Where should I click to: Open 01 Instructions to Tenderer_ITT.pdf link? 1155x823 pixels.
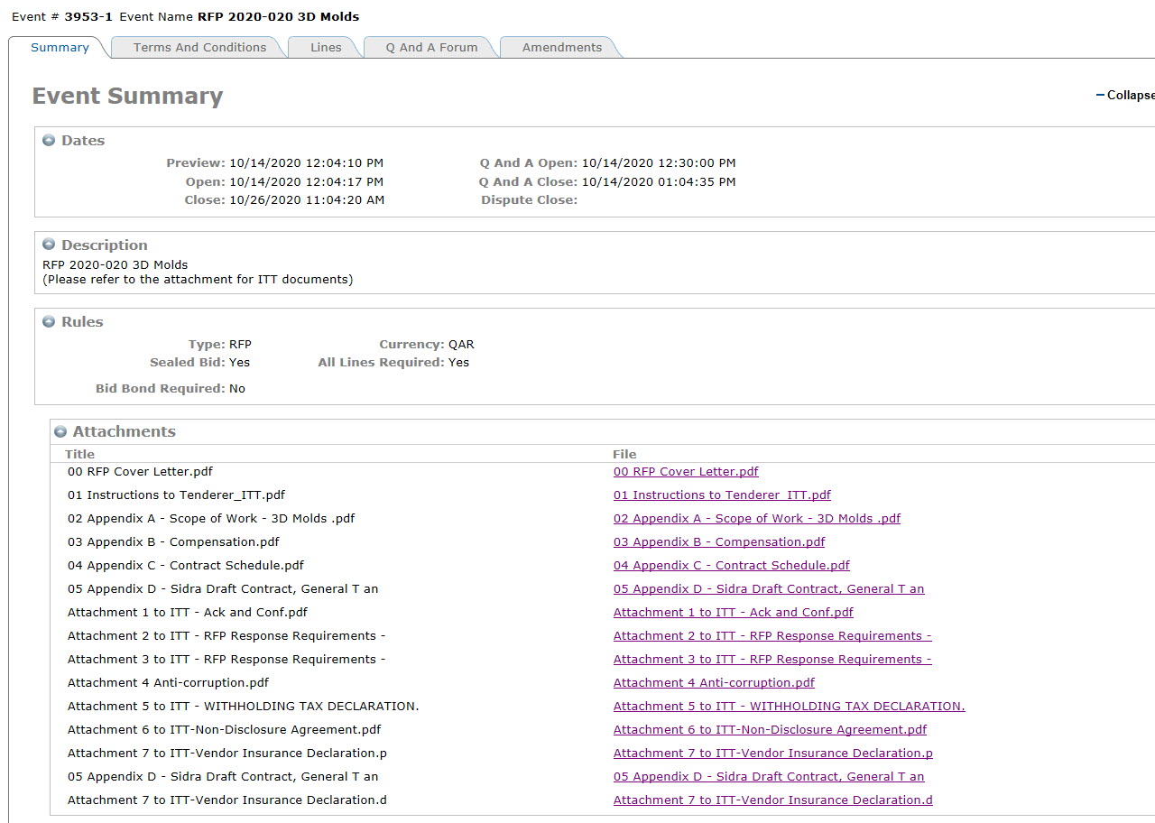pyautogui.click(x=722, y=495)
